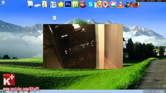
Task: Click the pencil icon in recorder bar
Action: coord(161,1)
